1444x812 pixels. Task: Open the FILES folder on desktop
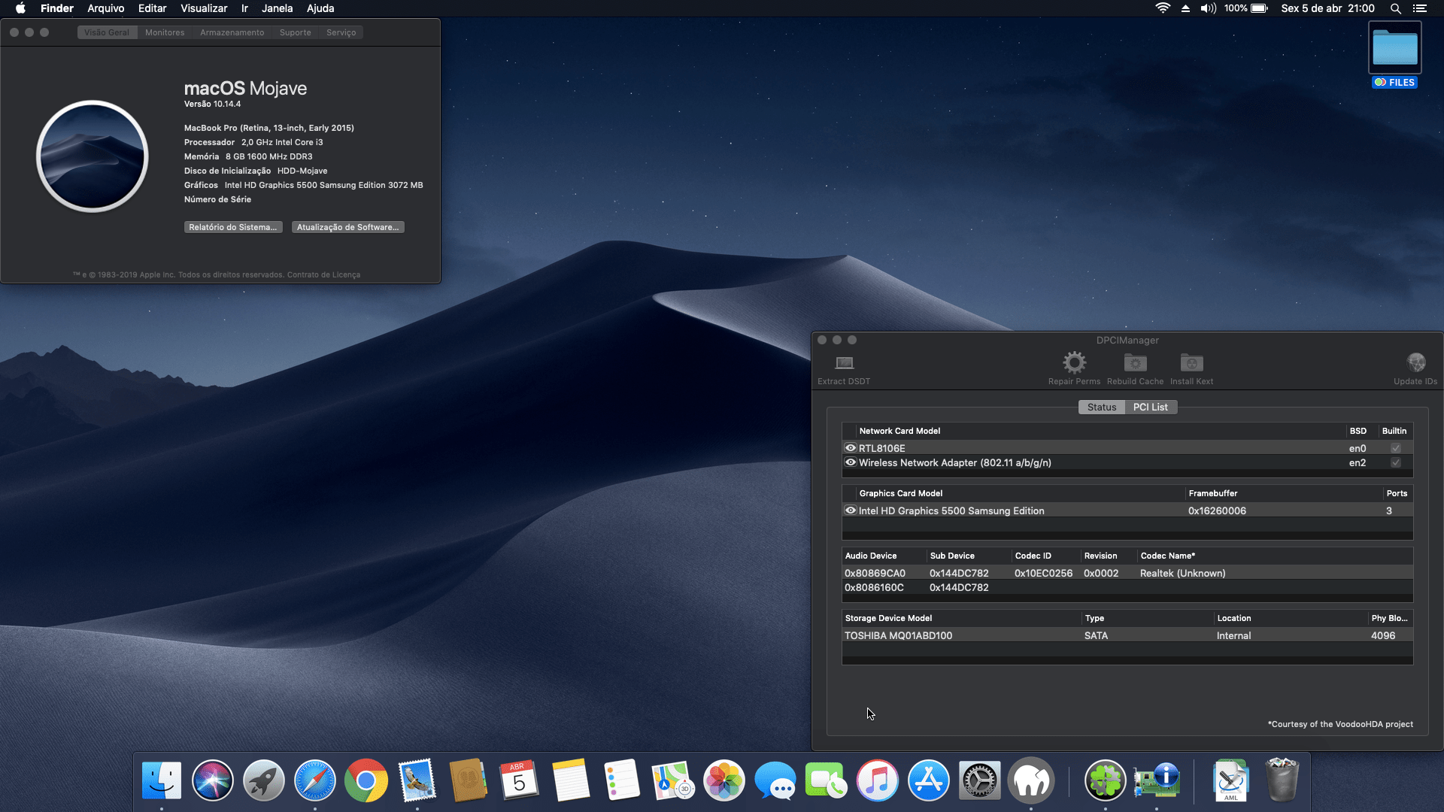[x=1394, y=49]
